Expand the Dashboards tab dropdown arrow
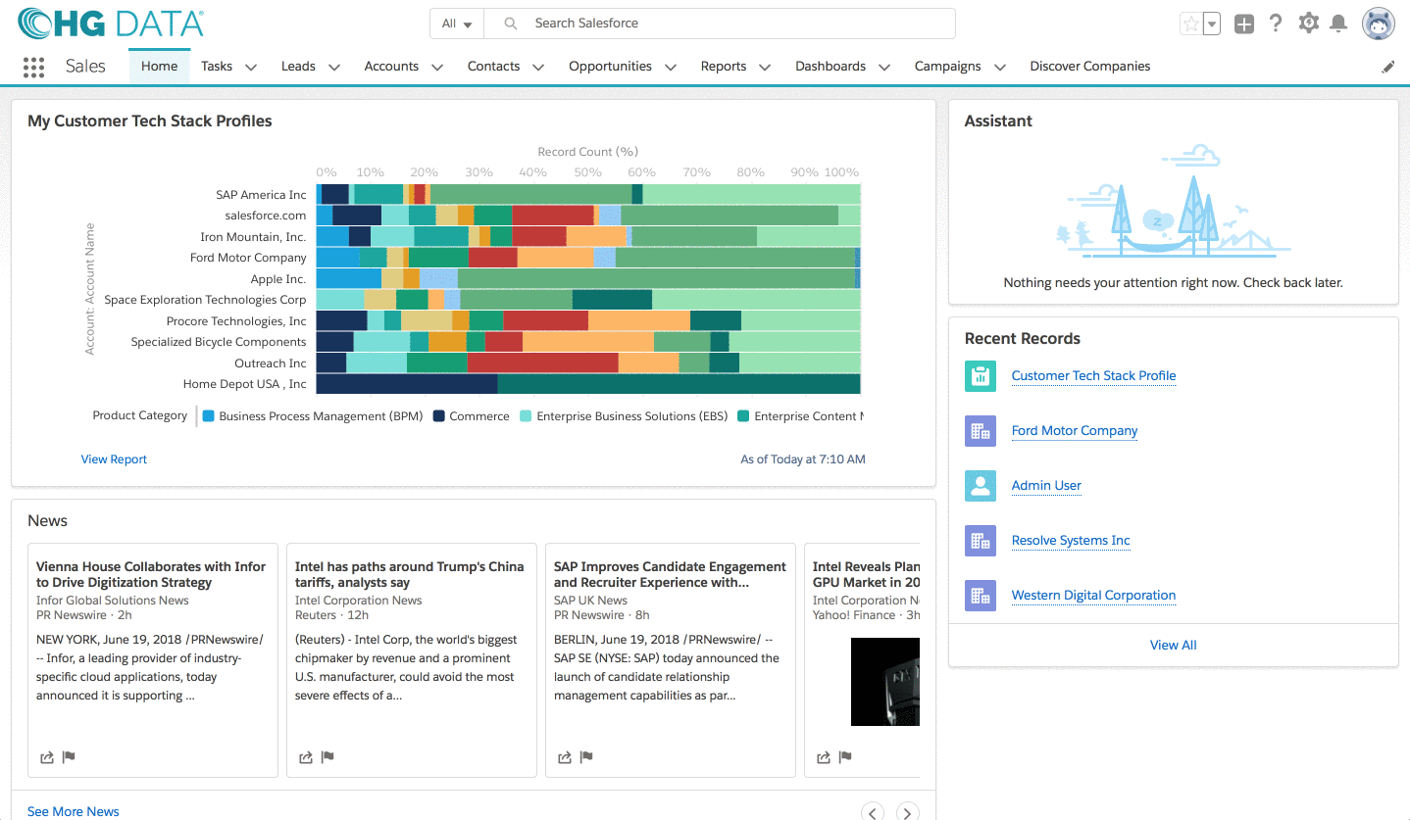1410x820 pixels. [884, 68]
